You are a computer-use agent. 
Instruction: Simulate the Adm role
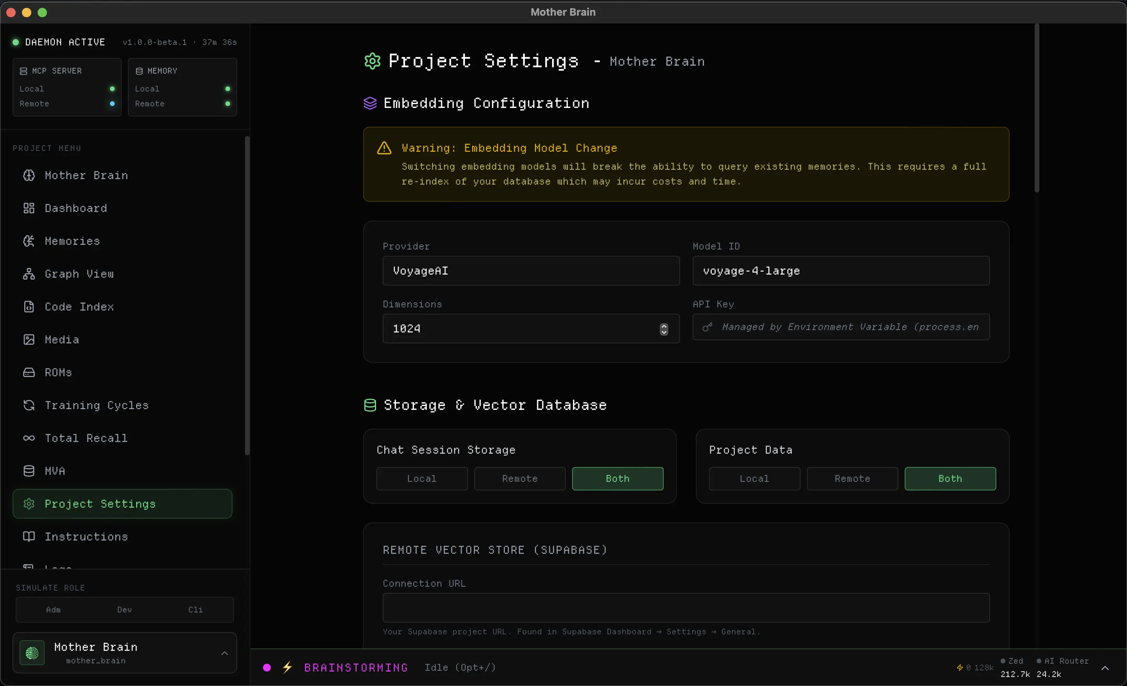click(x=53, y=610)
